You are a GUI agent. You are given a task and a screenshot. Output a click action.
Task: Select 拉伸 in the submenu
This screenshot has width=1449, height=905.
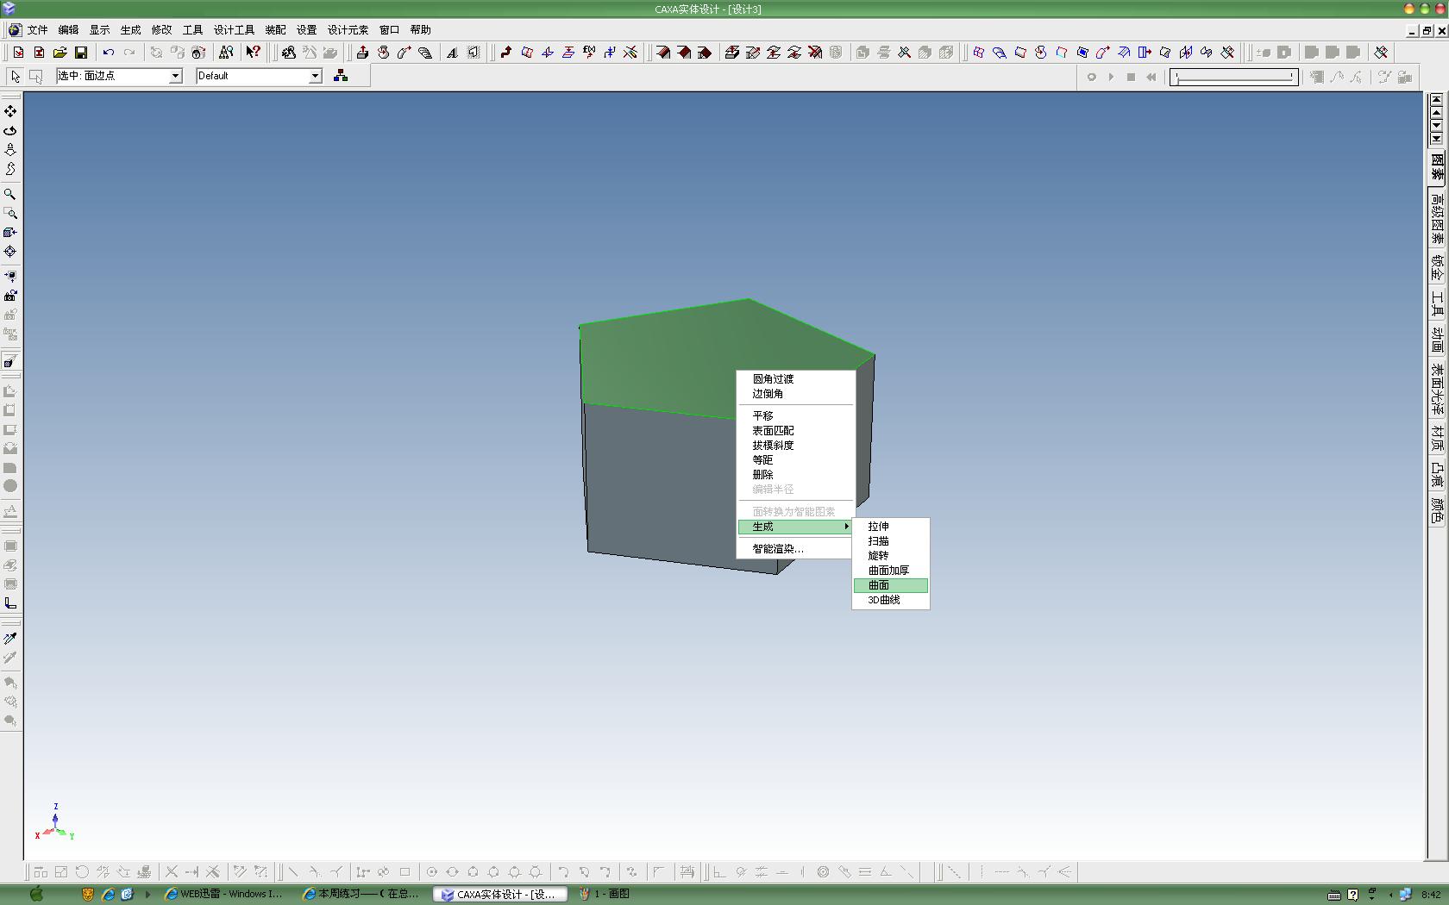(890, 527)
